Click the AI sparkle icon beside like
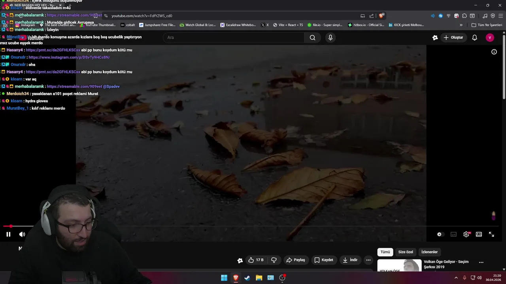The height and width of the screenshot is (284, 506). 240,260
